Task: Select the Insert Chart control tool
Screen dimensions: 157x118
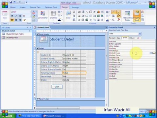Action: tap(98, 12)
